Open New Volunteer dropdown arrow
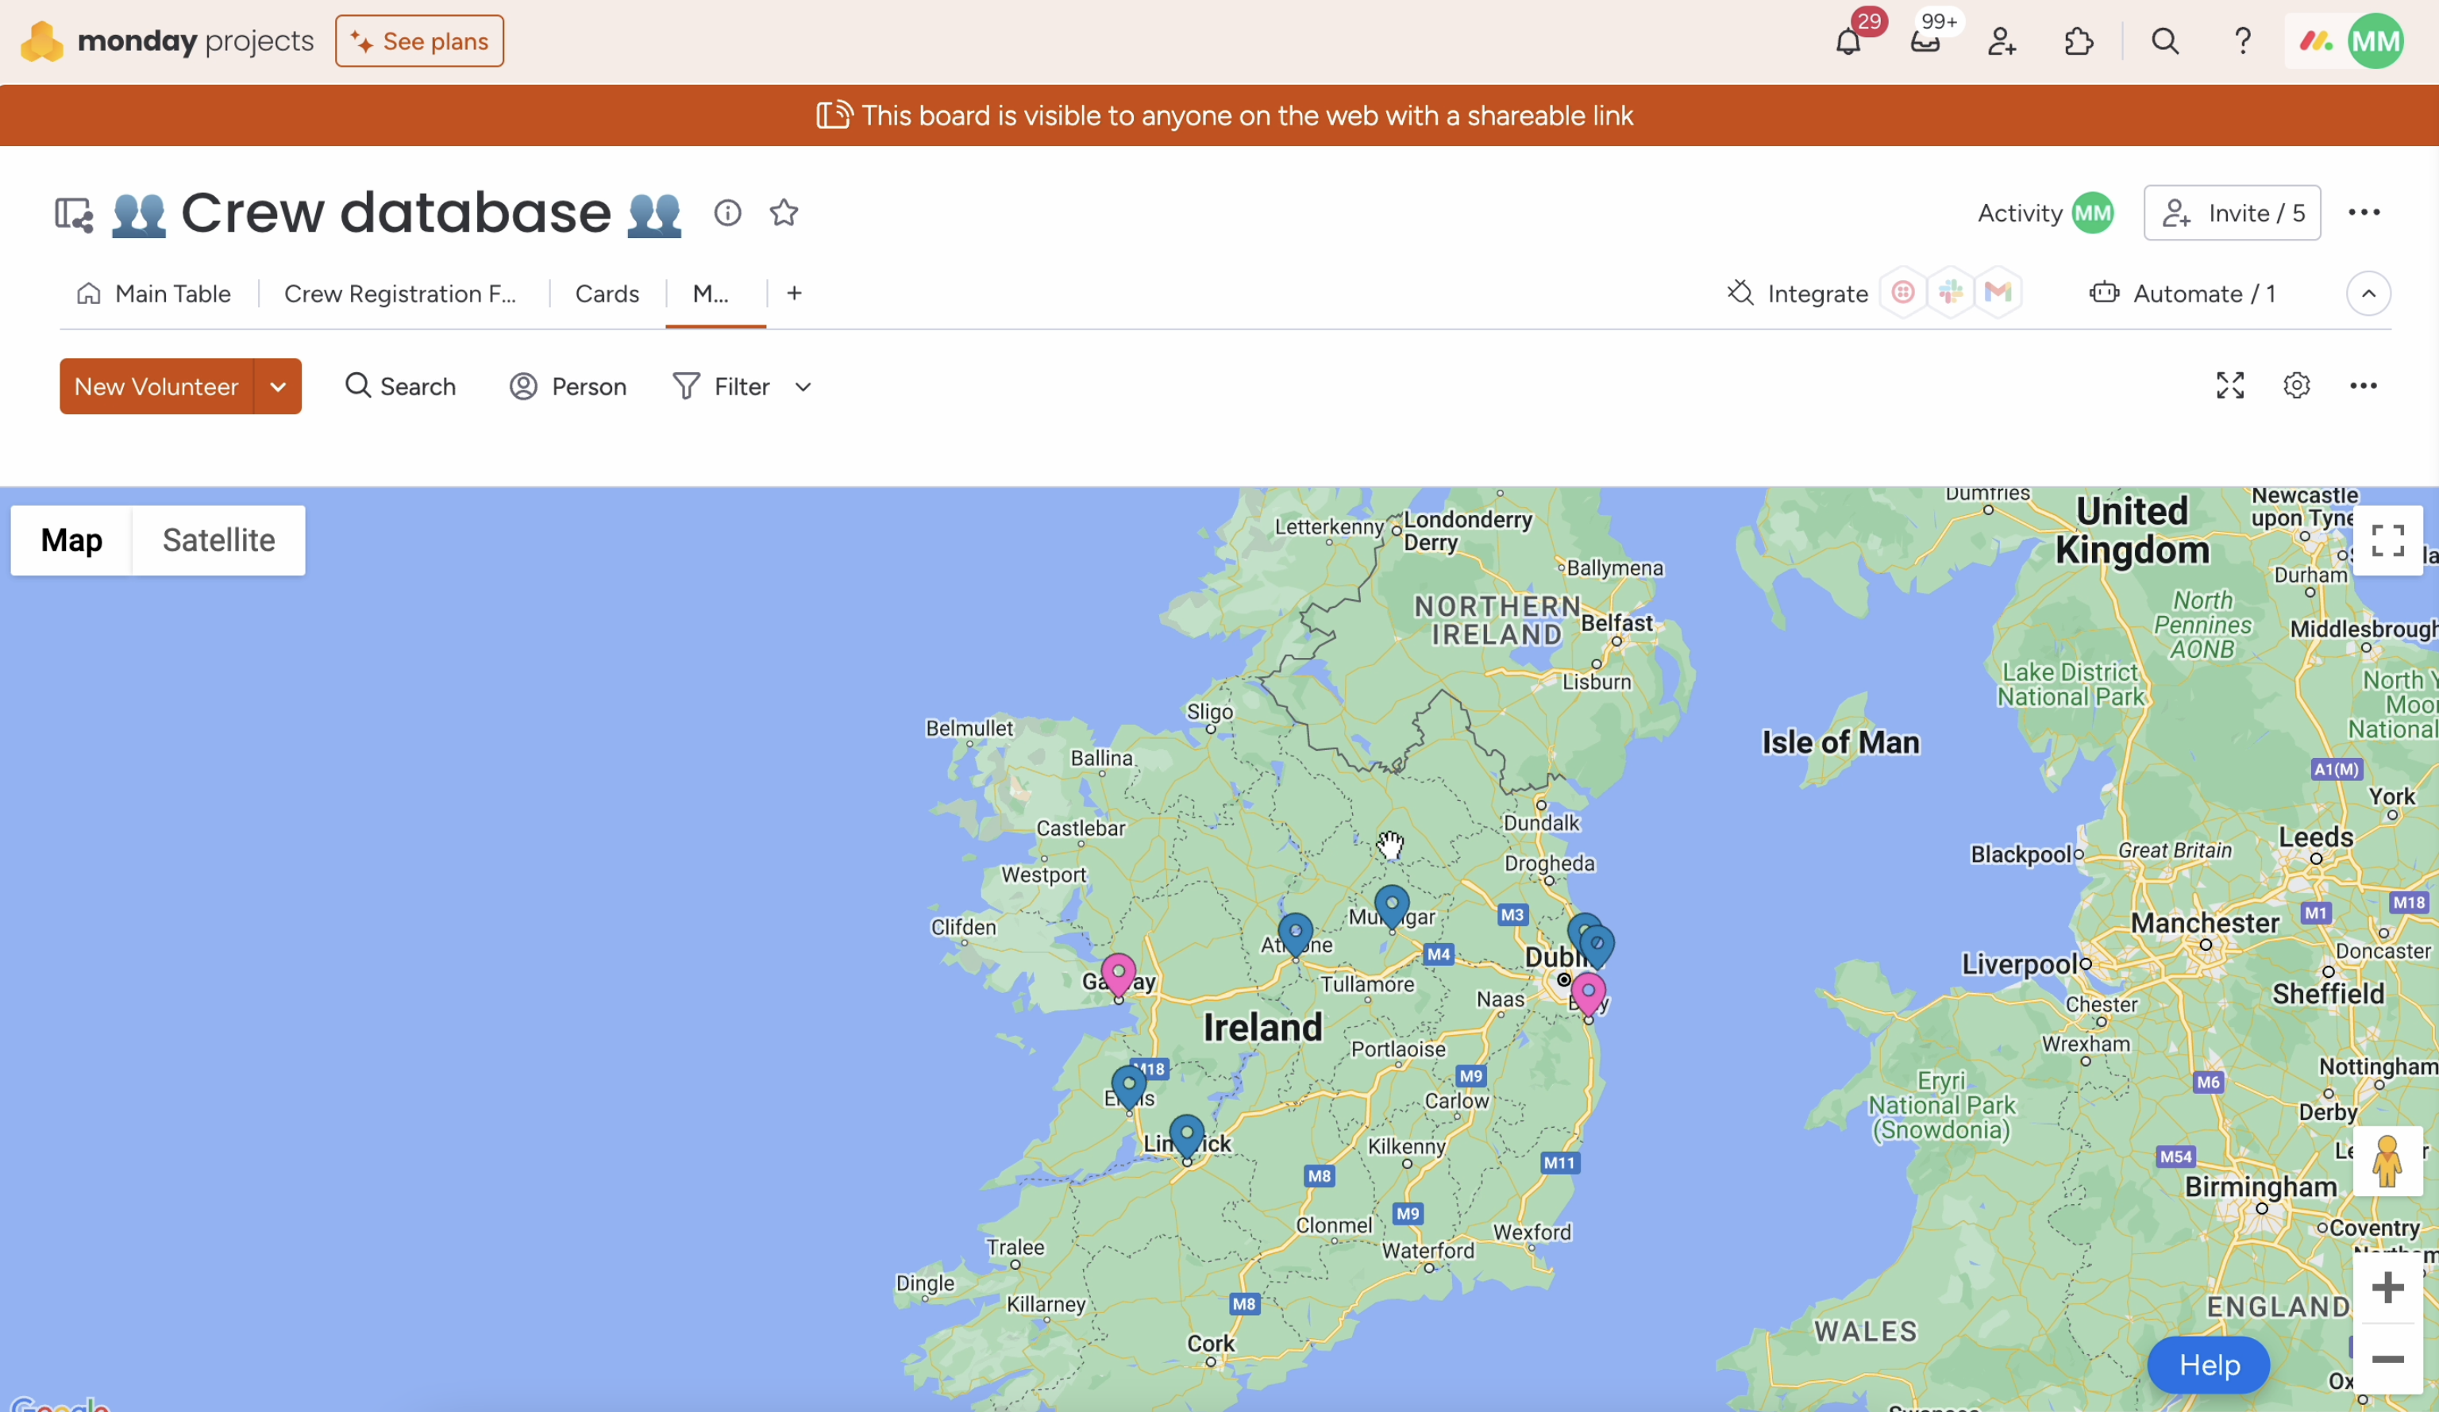Screen dimensions: 2439x1412 click(x=278, y=387)
